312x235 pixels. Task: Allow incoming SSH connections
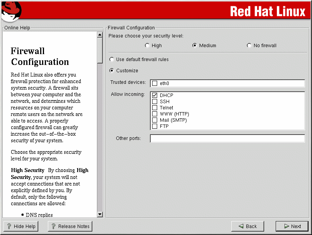pyautogui.click(x=155, y=102)
